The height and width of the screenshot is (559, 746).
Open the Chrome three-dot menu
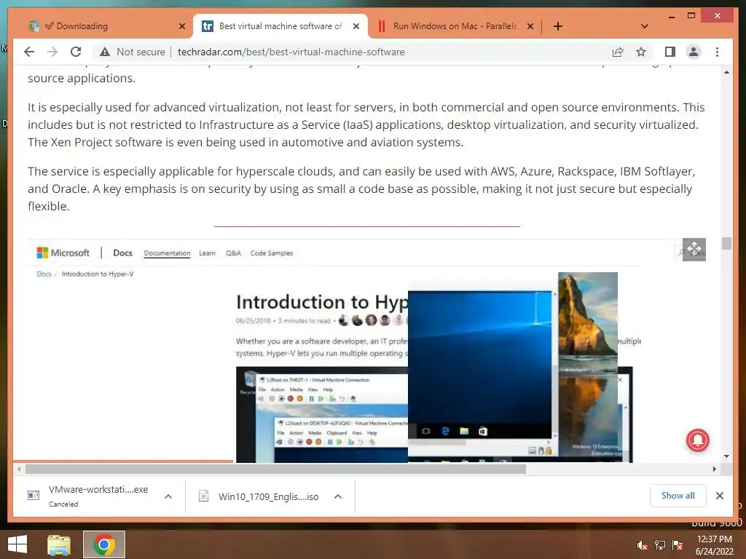(x=717, y=52)
